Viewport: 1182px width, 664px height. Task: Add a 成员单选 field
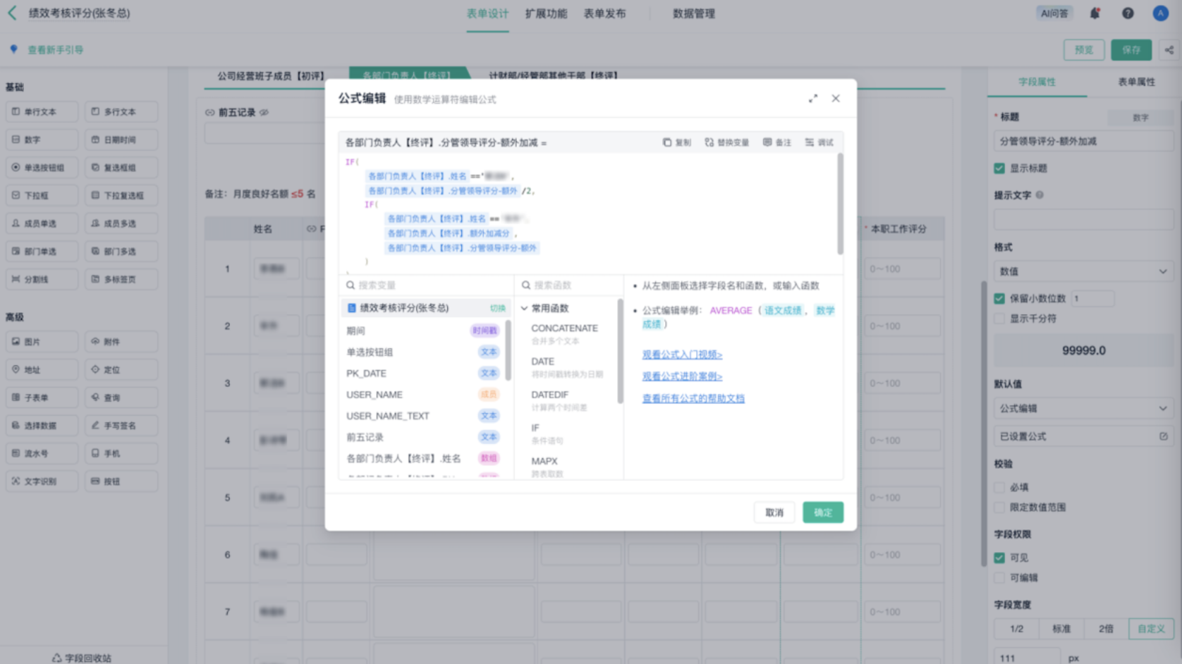click(42, 223)
